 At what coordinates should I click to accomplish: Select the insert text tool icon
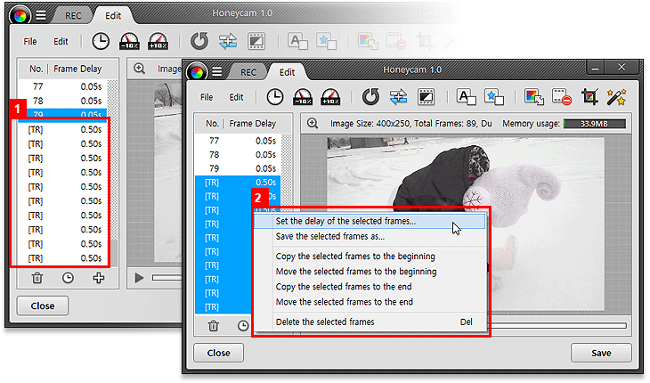pyautogui.click(x=466, y=97)
